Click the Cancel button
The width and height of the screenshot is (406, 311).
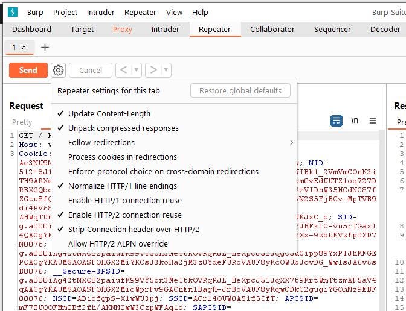tap(91, 70)
